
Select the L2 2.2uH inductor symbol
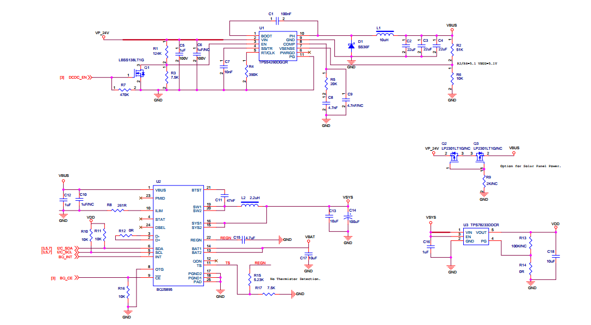point(250,204)
